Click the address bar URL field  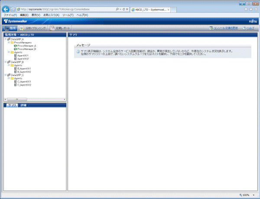(66, 9)
